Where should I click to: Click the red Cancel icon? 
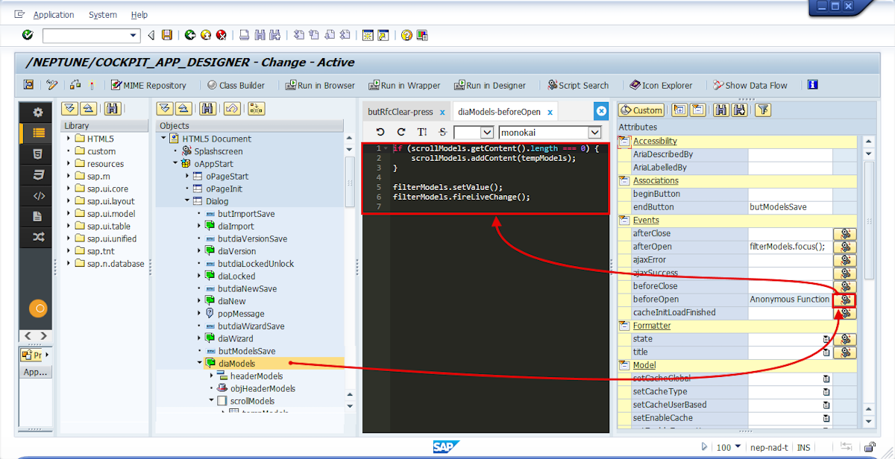[221, 35]
